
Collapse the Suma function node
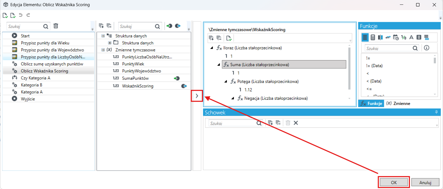219,65
